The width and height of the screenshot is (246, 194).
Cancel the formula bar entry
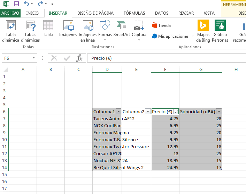point(54,58)
